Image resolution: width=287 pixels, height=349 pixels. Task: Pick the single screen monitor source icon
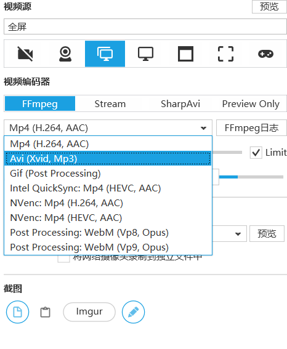145,54
